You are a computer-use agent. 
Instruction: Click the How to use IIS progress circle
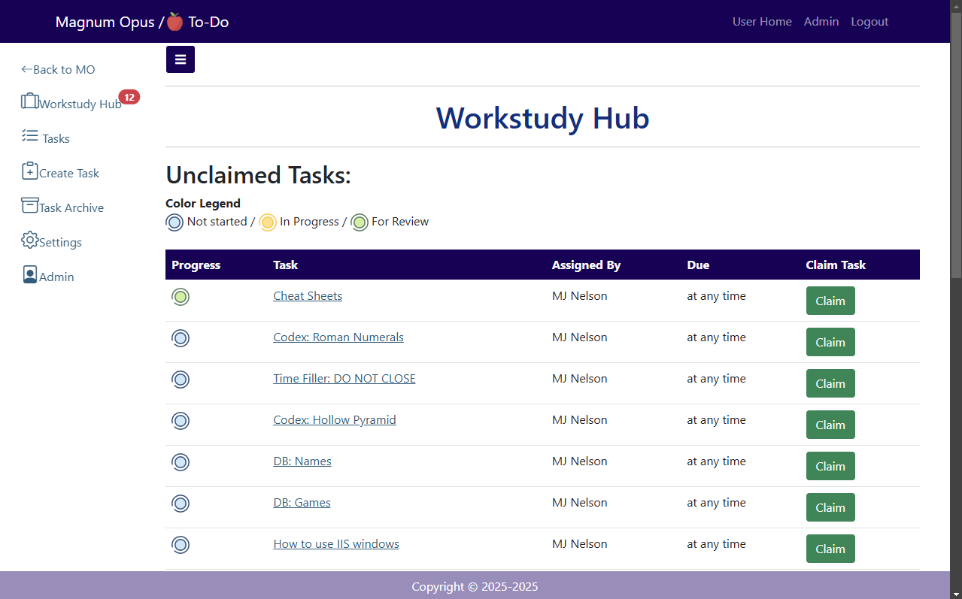[181, 545]
